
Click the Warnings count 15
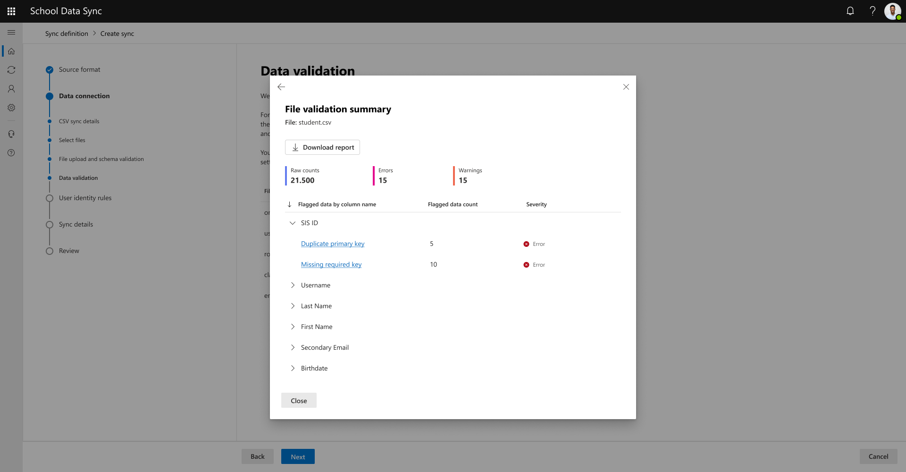tap(463, 180)
